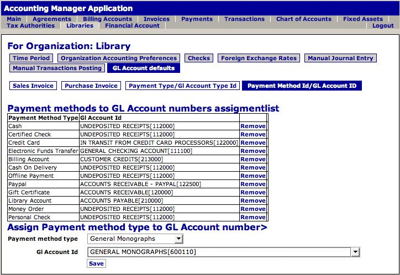400x275 pixels.
Task: Switch to the Invoices tab
Action: 156,19
